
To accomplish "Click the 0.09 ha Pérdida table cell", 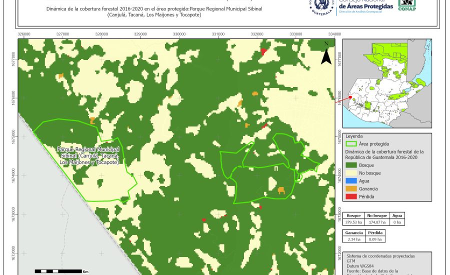I will tap(376, 239).
